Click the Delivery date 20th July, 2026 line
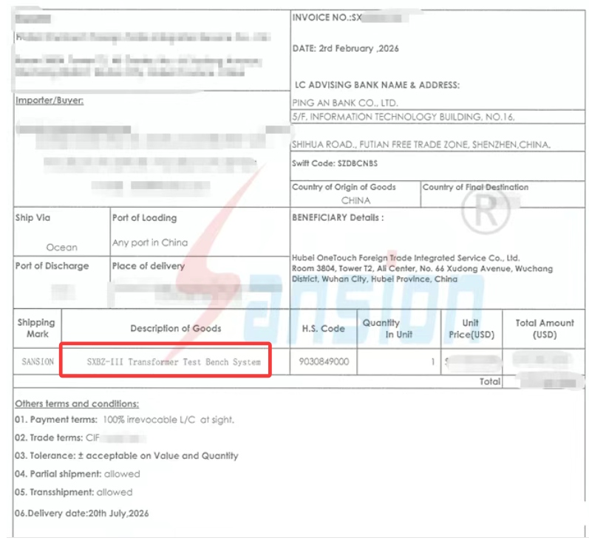Screen dimensions: 589x549 (82, 513)
